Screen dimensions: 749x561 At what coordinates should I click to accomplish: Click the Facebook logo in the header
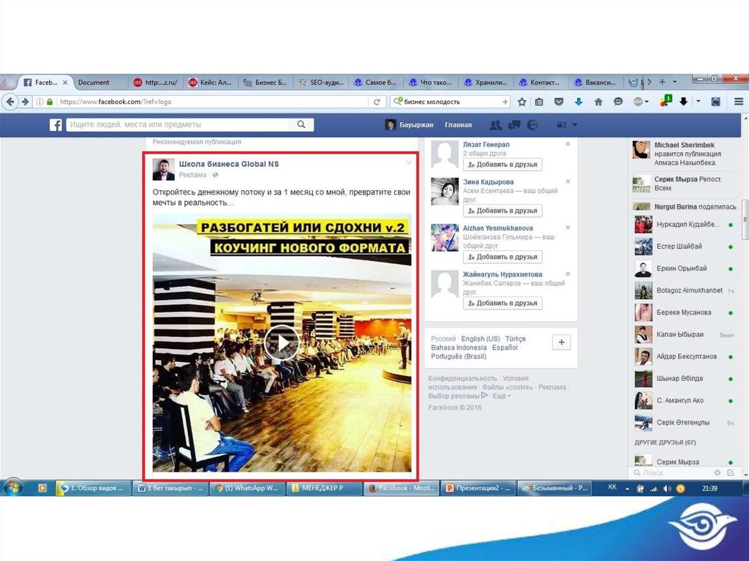pyautogui.click(x=56, y=125)
